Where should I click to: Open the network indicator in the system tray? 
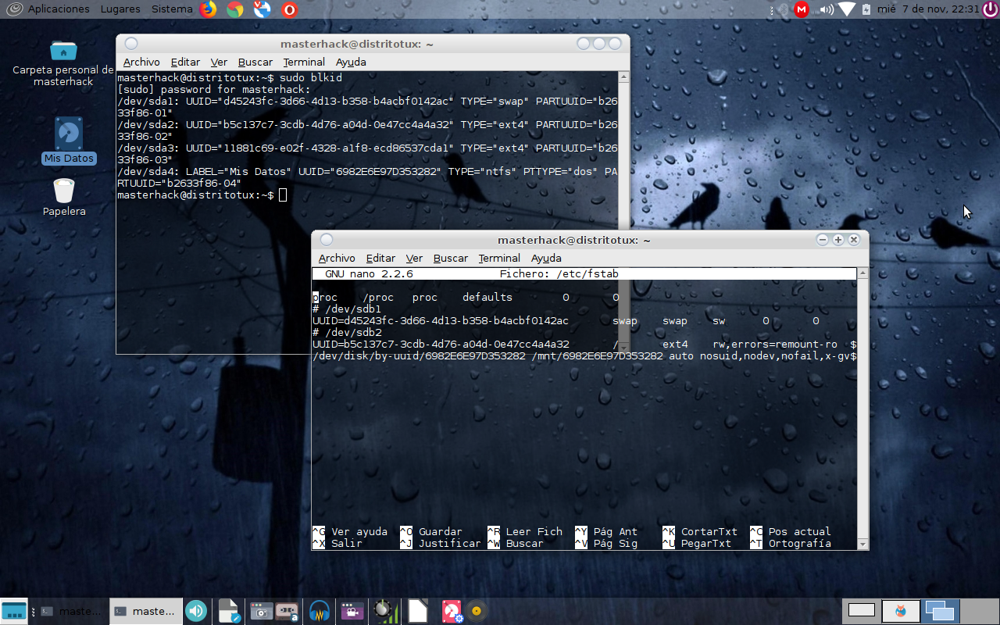tap(846, 9)
